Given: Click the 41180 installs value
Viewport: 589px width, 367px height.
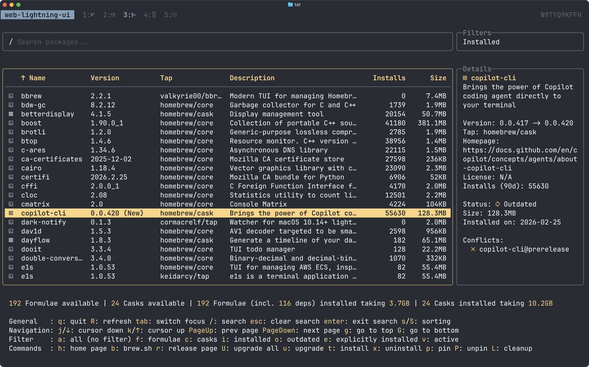Looking at the screenshot, I should 396,123.
